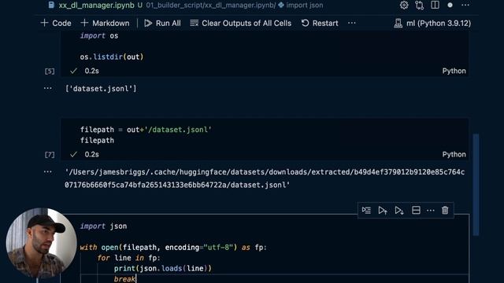Screen dimensions: 504x283
Task: Delete the cell with the trash icon
Action: 445,210
